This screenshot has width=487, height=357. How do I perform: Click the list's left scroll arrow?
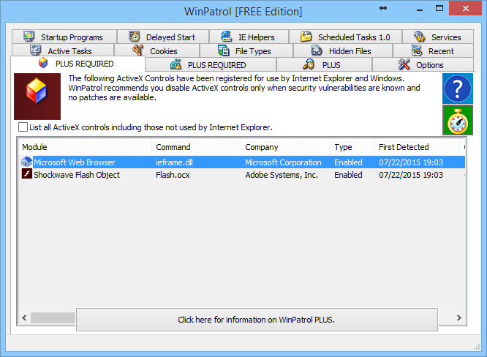pyautogui.click(x=24, y=317)
